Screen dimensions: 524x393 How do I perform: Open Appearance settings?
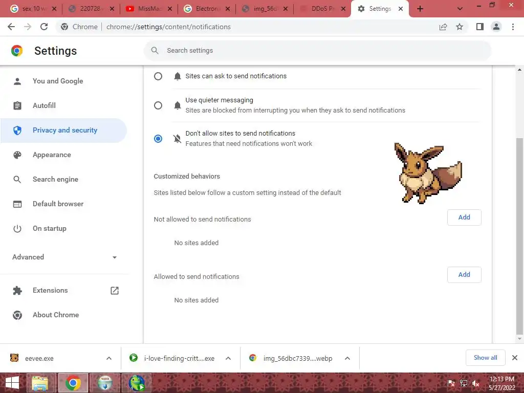pyautogui.click(x=63, y=155)
